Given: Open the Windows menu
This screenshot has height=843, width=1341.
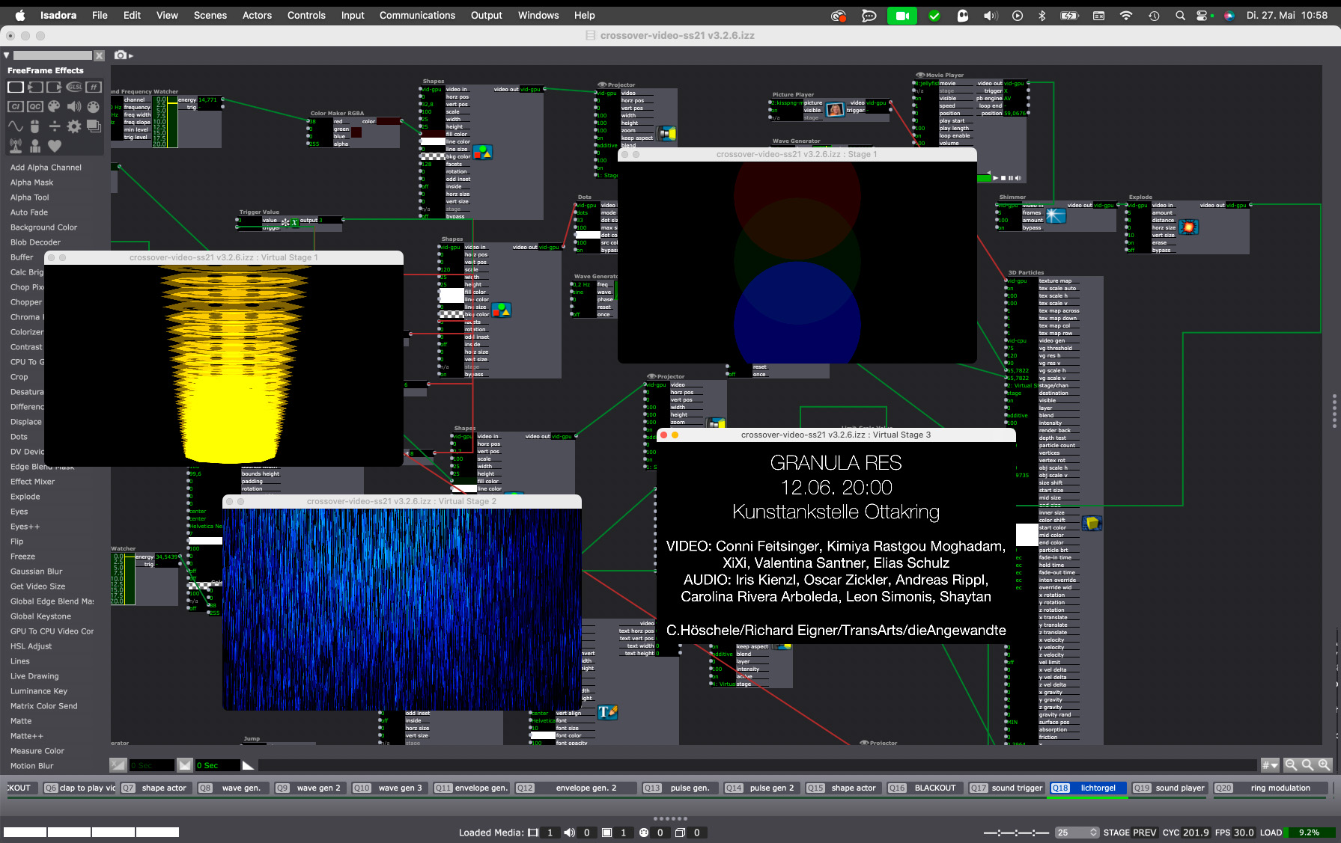Looking at the screenshot, I should click(538, 16).
